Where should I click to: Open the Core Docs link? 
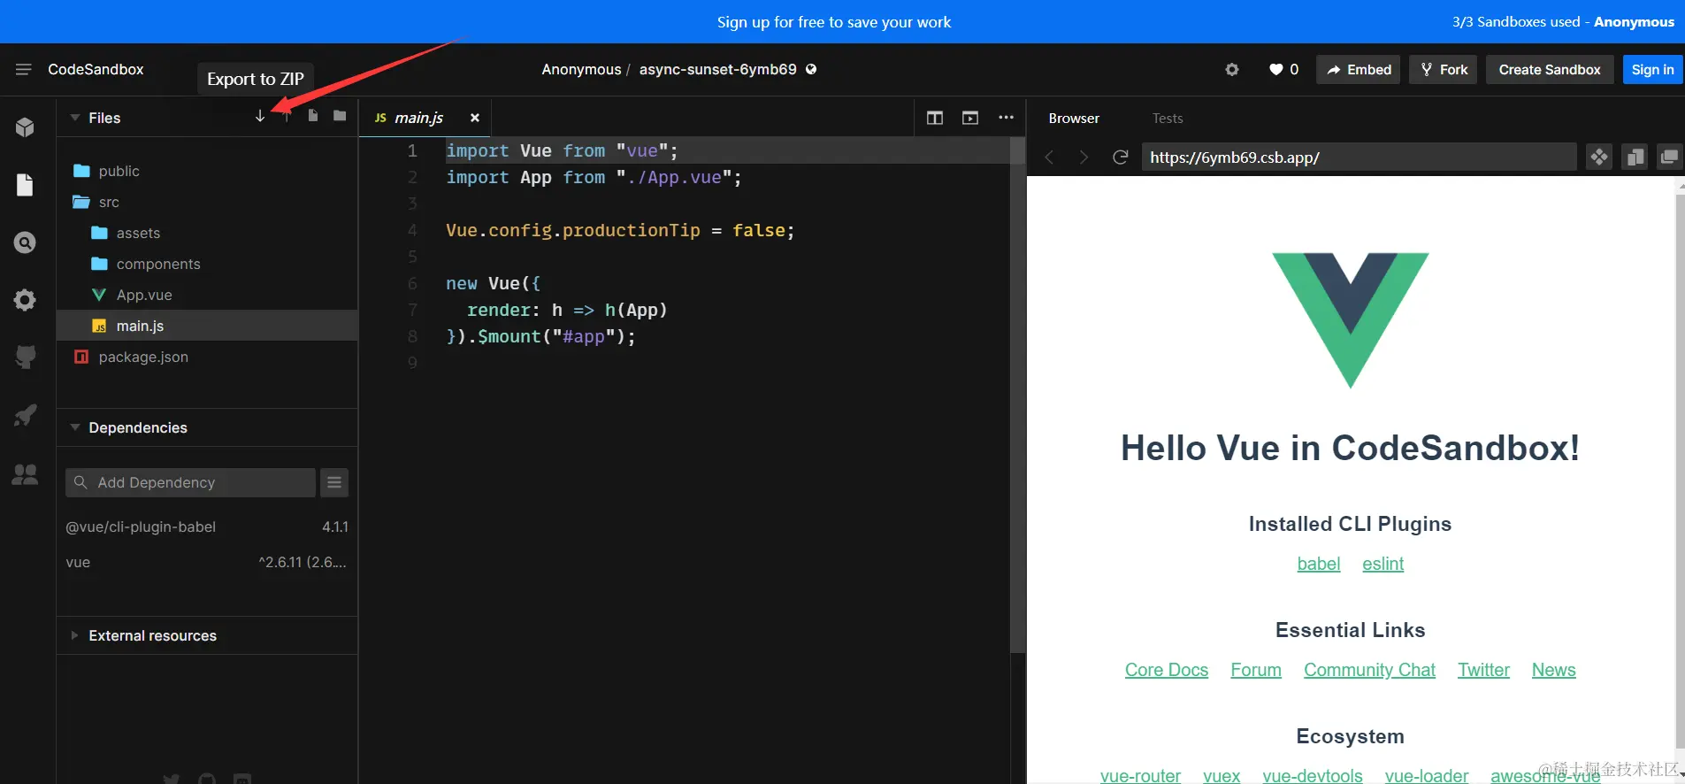pos(1166,670)
